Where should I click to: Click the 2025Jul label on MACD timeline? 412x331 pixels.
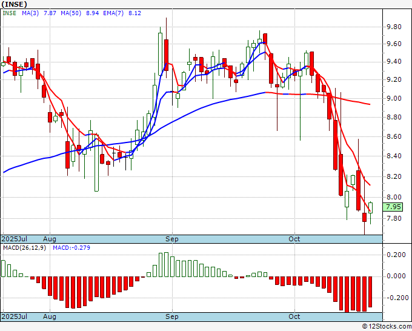click(14, 316)
